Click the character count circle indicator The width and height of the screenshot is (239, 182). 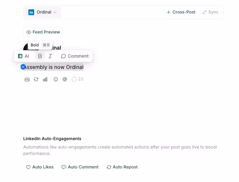point(74,79)
